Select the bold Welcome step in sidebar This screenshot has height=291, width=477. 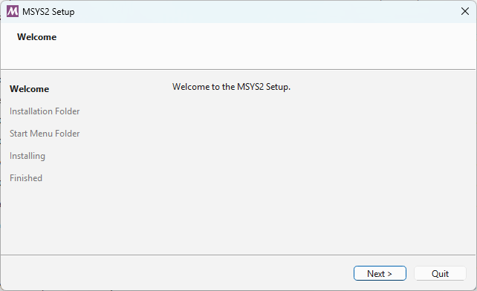(29, 89)
